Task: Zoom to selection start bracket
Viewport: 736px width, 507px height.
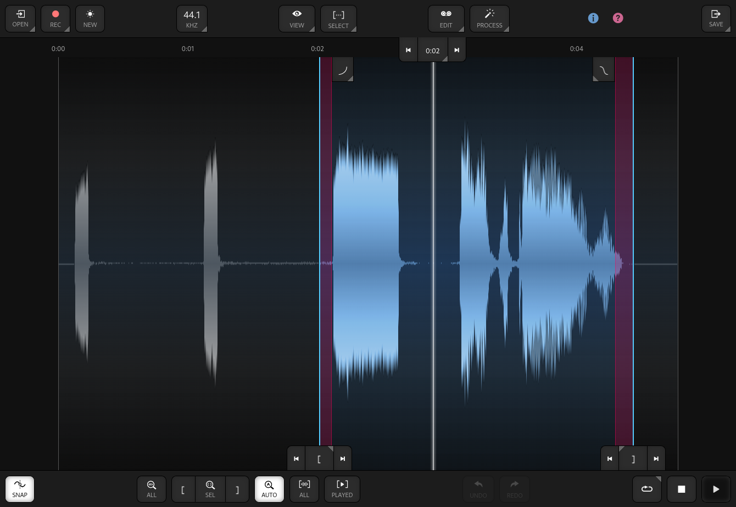Action: click(x=183, y=489)
